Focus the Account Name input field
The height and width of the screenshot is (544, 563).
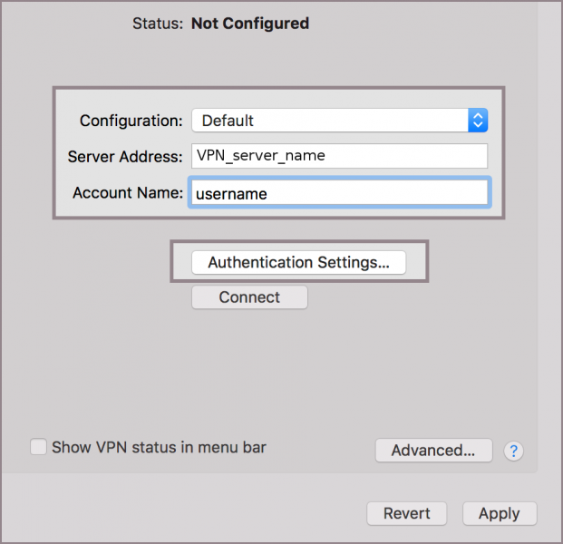tap(339, 193)
